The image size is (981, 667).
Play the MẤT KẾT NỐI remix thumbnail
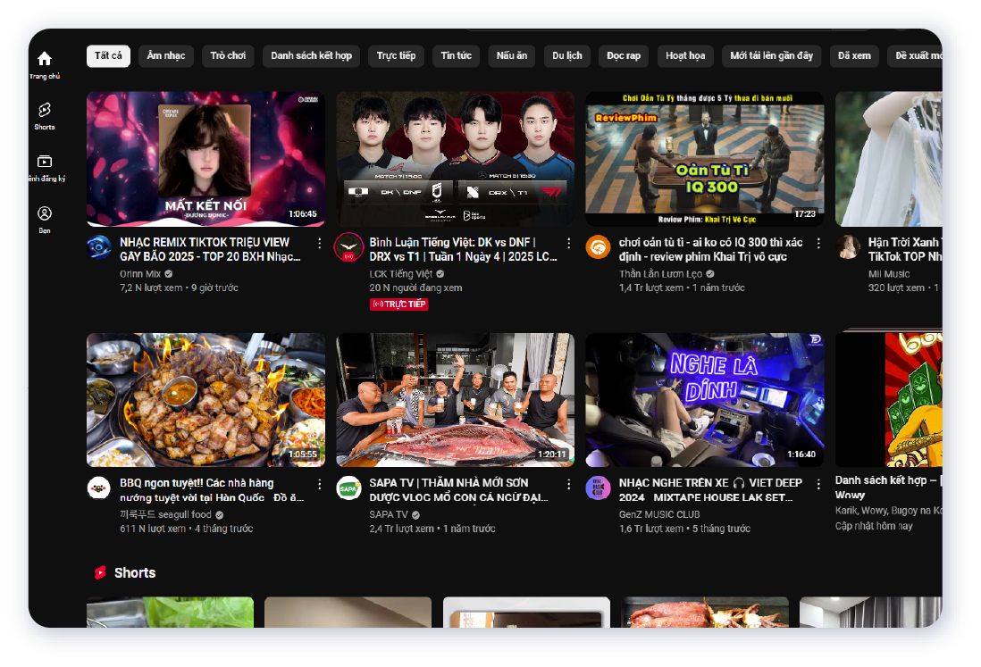tap(205, 159)
